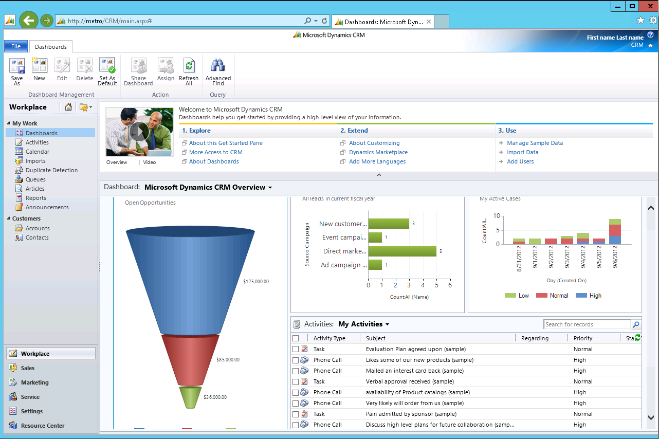
Task: Open Articles in the My Work navigation
Action: [35, 189]
